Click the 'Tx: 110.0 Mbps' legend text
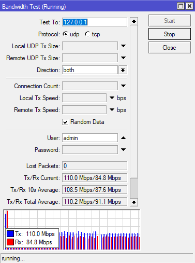Screen dimensions: 195x263 (35, 234)
